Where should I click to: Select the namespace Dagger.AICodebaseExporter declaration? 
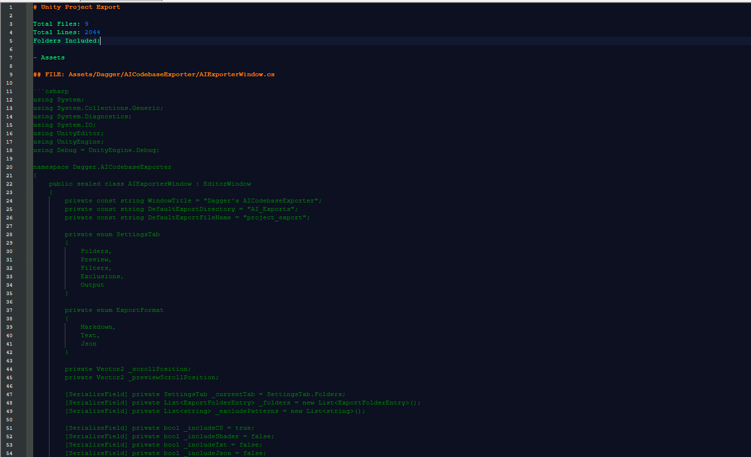point(102,167)
